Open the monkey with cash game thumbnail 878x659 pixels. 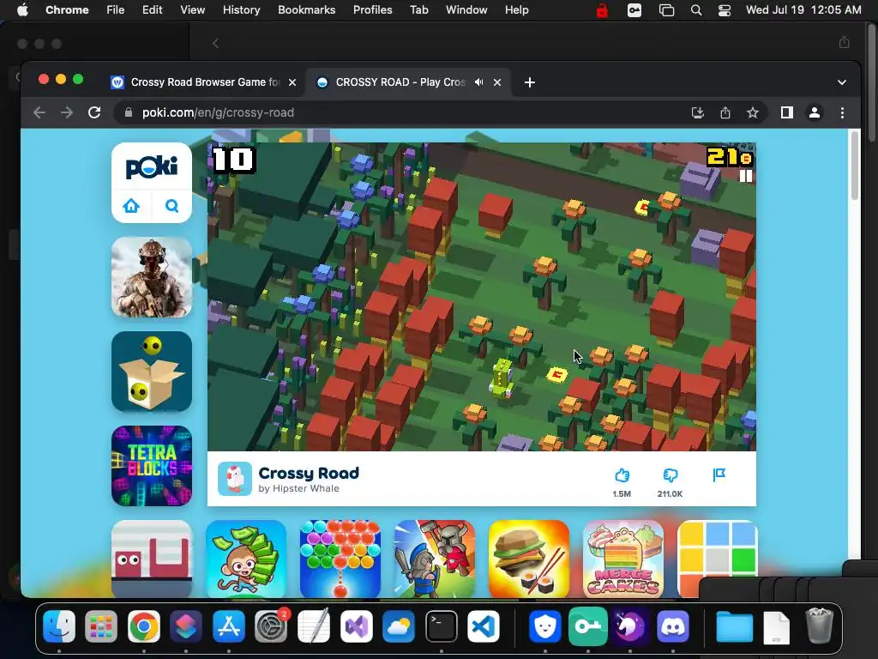[246, 559]
